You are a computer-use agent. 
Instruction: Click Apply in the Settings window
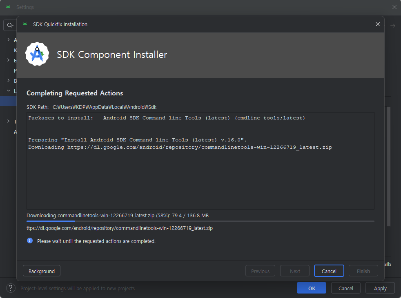click(x=380, y=288)
